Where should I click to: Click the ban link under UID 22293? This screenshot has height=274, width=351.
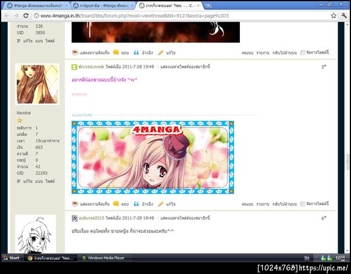coord(39,181)
